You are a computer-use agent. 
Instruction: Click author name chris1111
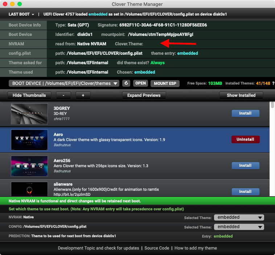(x=62, y=119)
